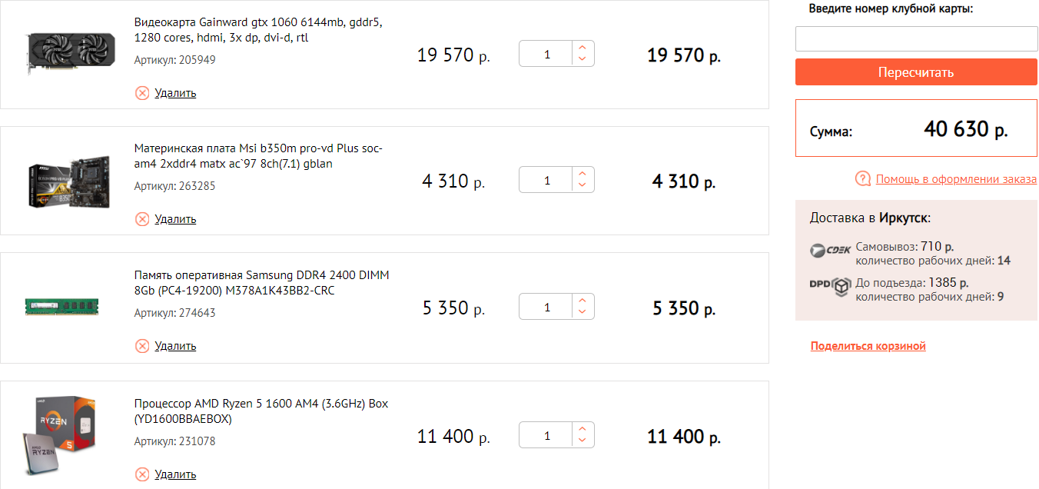The height and width of the screenshot is (489, 1039).
Task: Decrease quantity of Samsung DDR4 memory
Action: click(x=583, y=313)
